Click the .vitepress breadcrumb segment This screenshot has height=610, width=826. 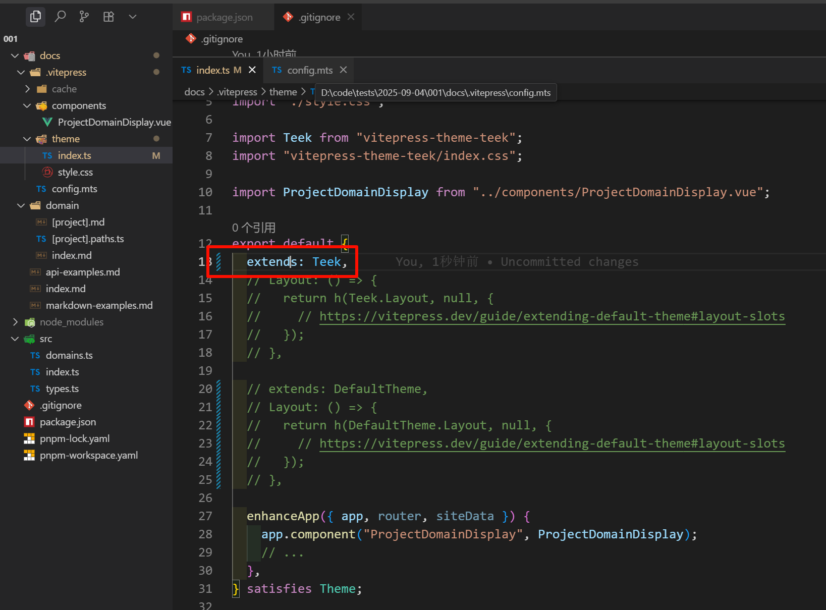click(x=237, y=92)
